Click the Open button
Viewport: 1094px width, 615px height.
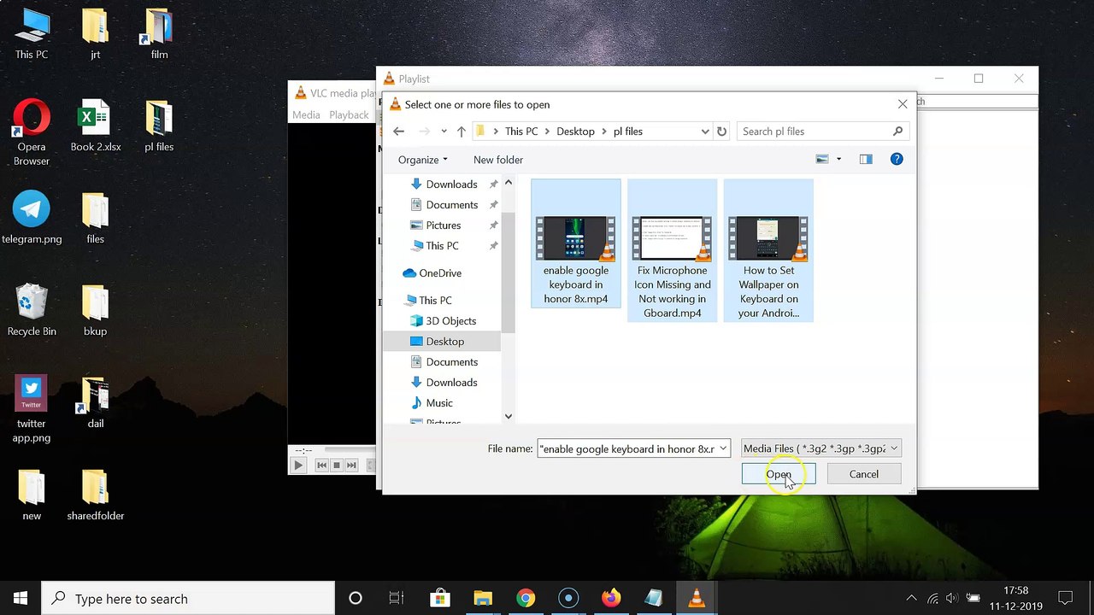pos(779,474)
